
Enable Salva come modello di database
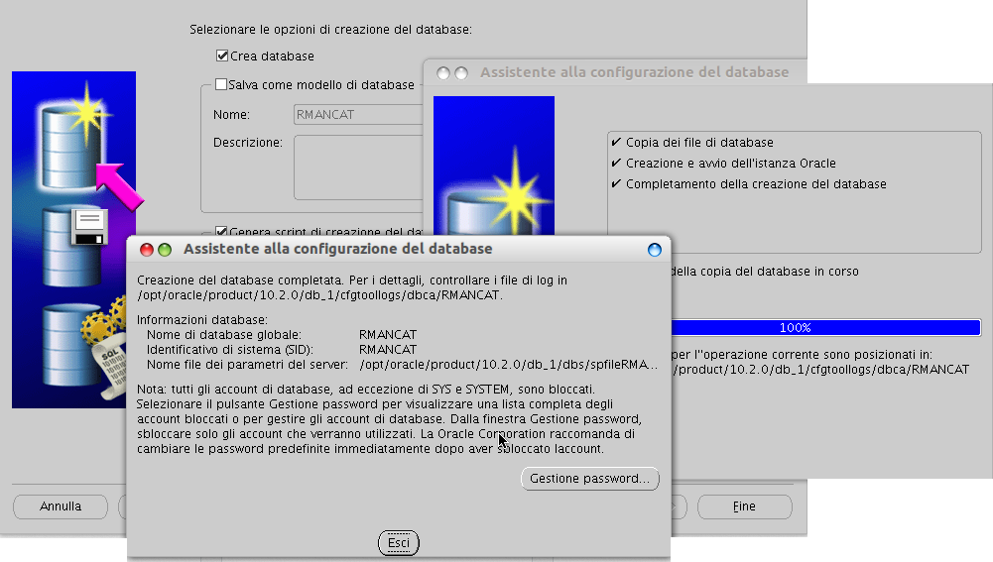point(221,84)
